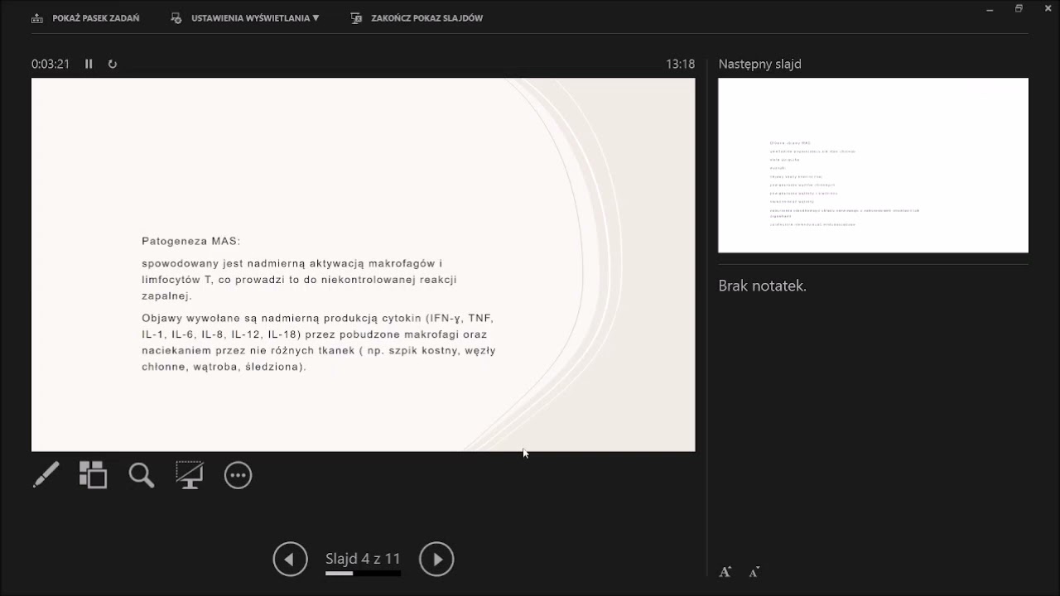The width and height of the screenshot is (1060, 596).
Task: Click the current slide display
Action: (363, 265)
